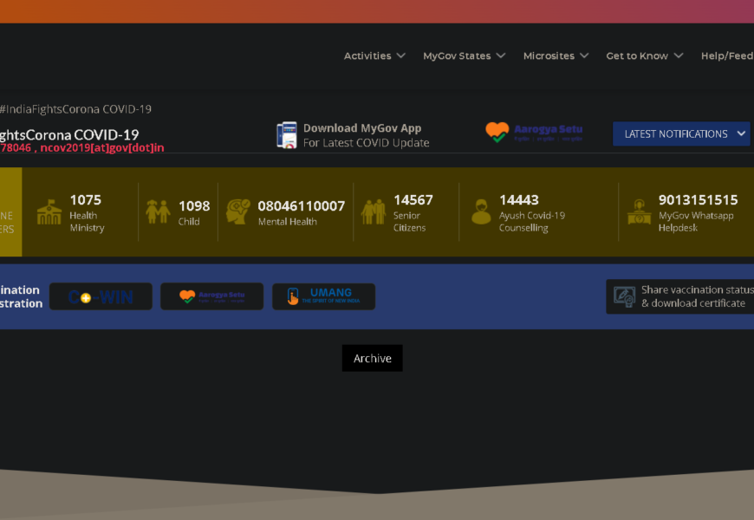Open the Aarogya Setu registration button
This screenshot has height=520, width=754.
point(212,296)
